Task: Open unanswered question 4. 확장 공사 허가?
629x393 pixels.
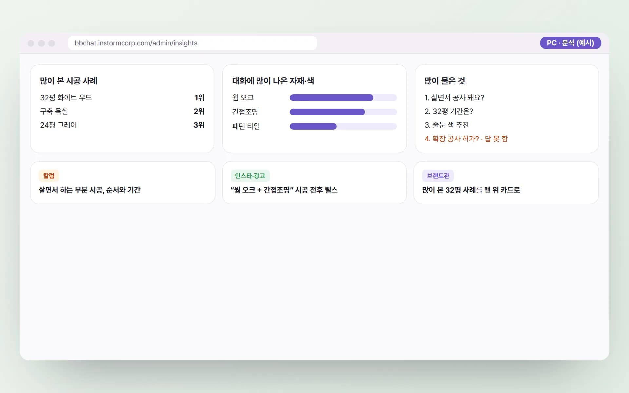Action: click(x=466, y=139)
